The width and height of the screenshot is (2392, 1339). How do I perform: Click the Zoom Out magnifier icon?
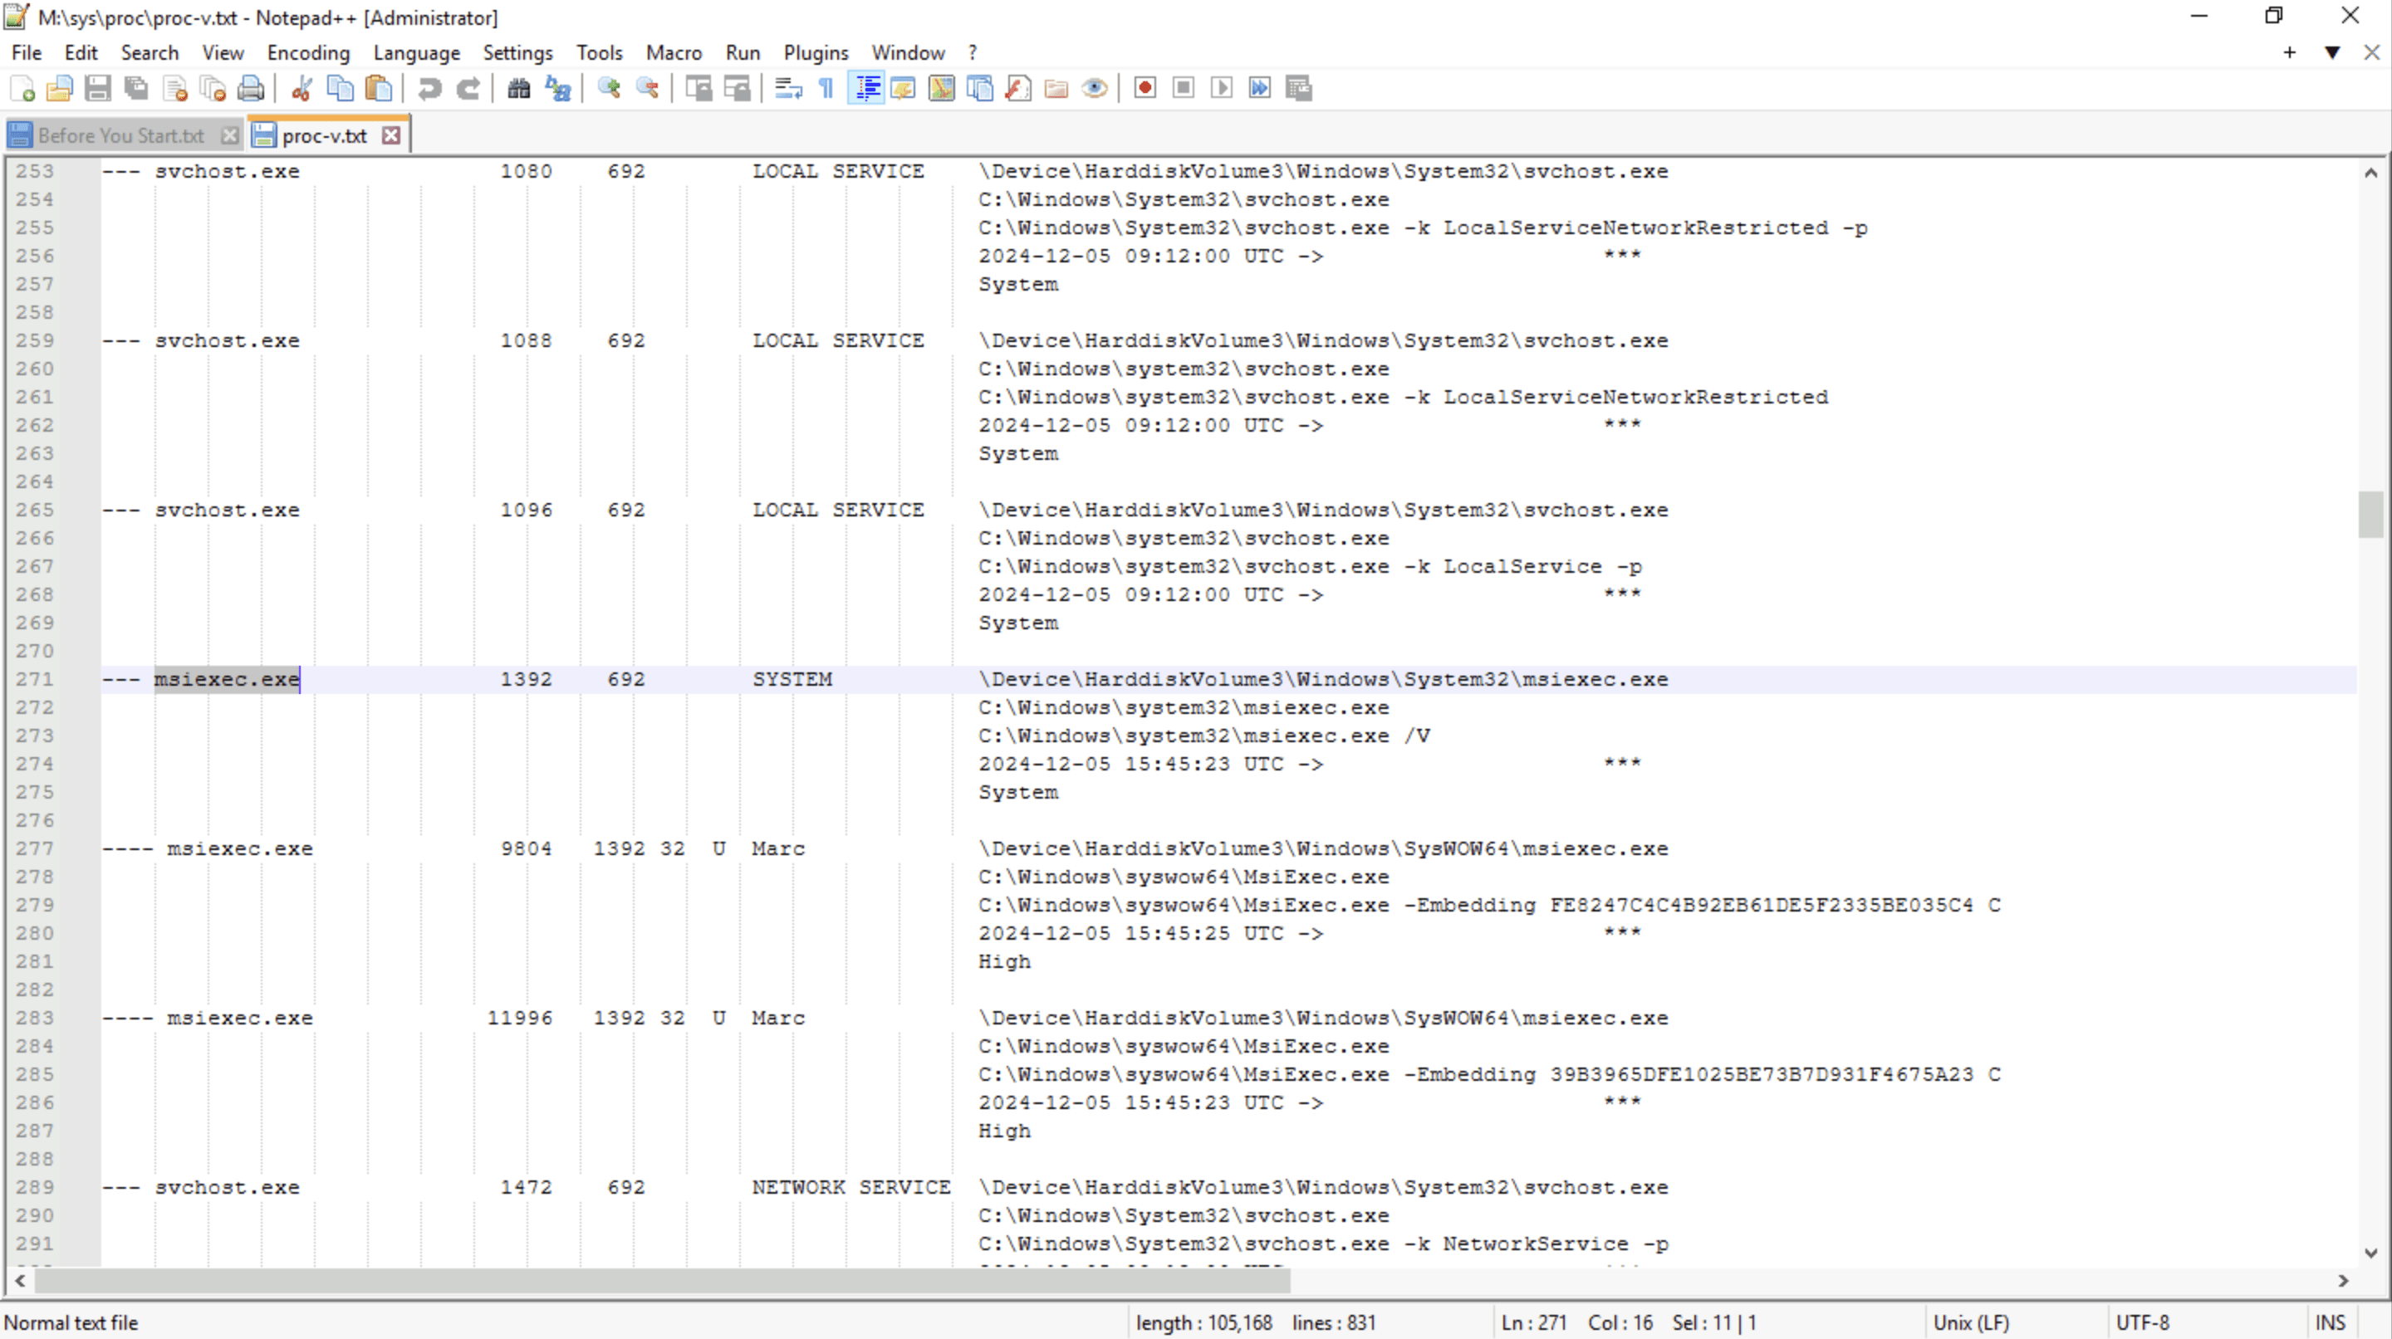646,88
